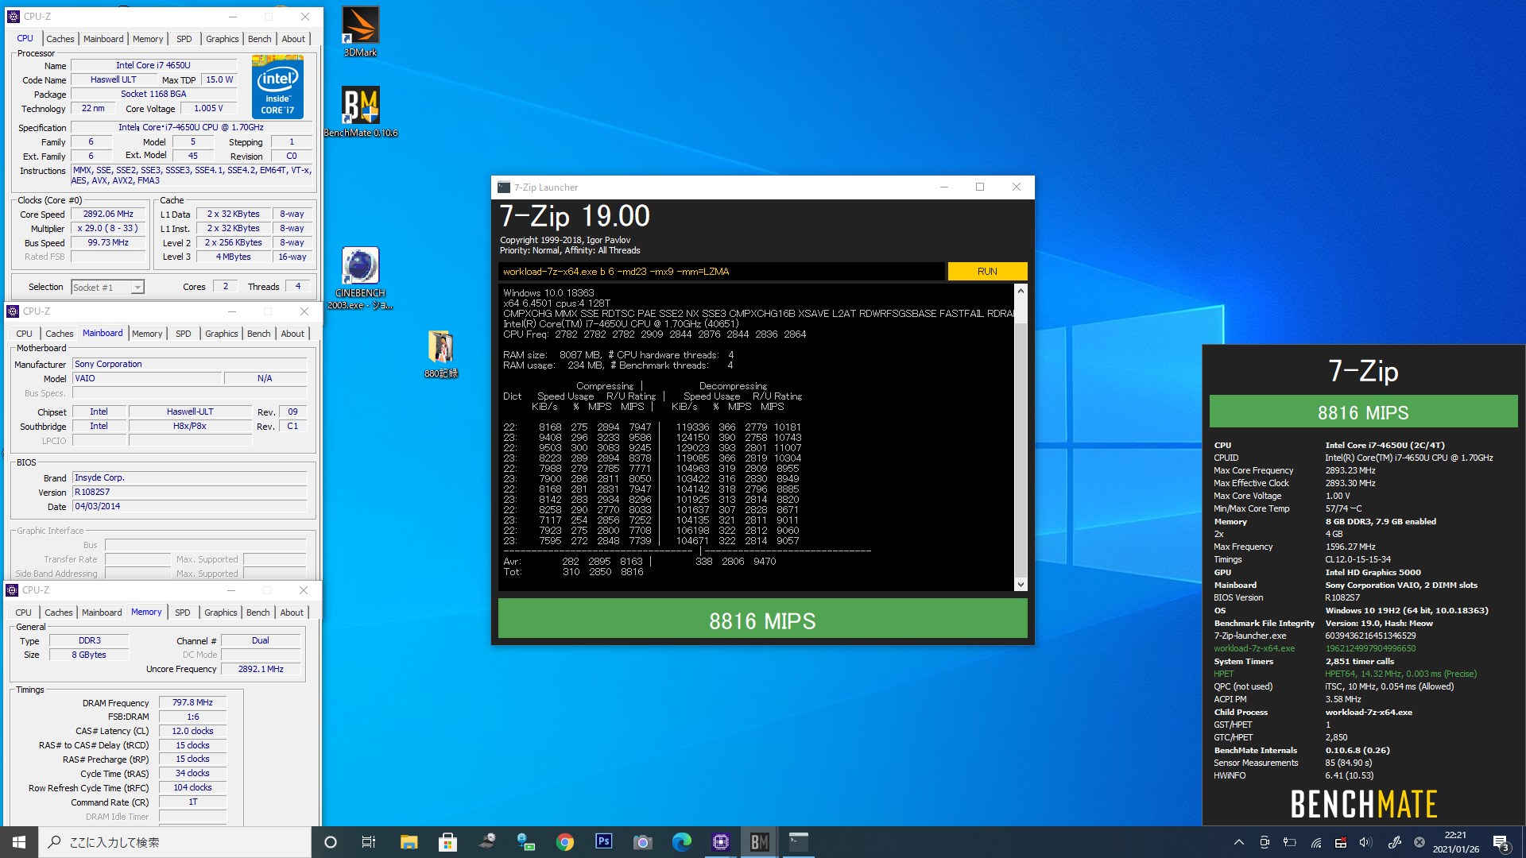
Task: Open Wi-Fi network tray icon
Action: pos(1316,842)
